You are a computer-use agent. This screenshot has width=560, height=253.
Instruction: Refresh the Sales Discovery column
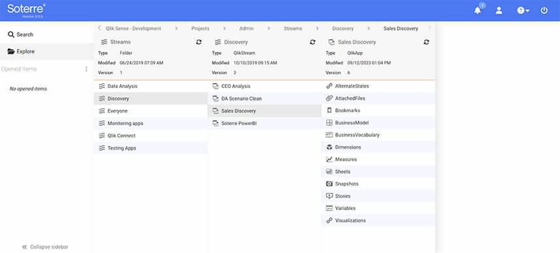coord(426,42)
